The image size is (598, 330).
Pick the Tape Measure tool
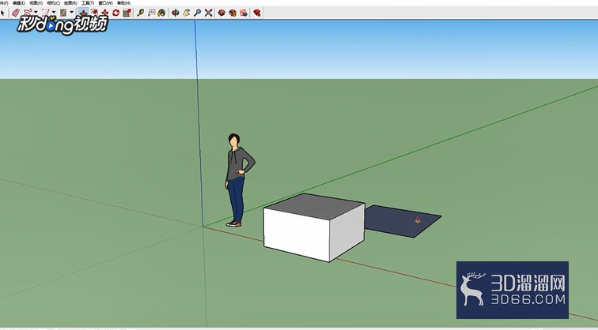tap(141, 13)
